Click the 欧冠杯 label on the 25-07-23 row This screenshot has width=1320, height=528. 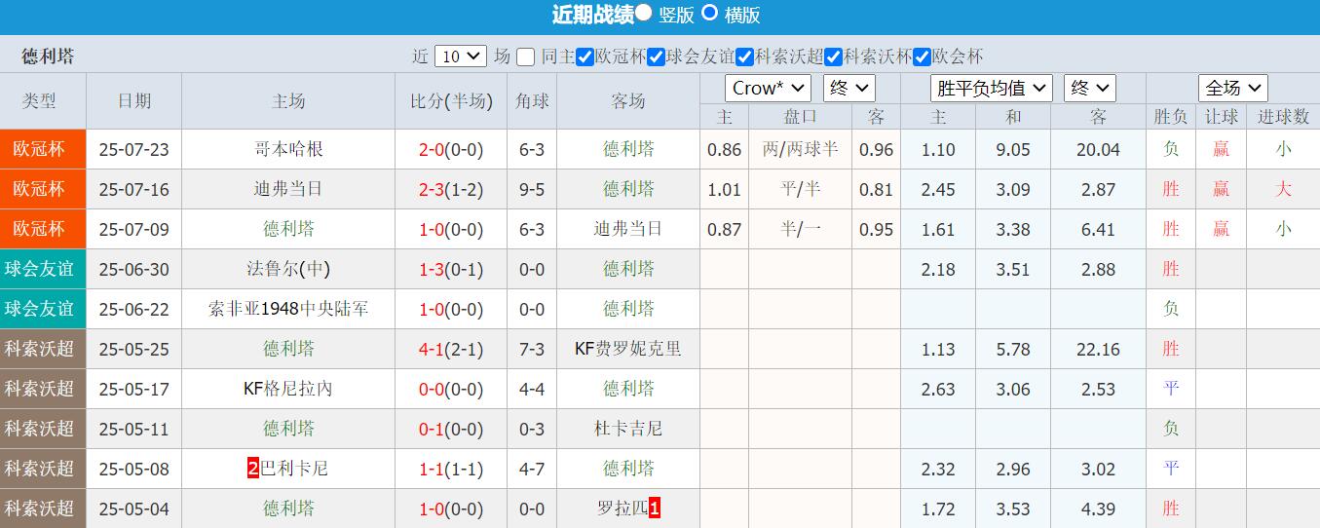tap(39, 149)
